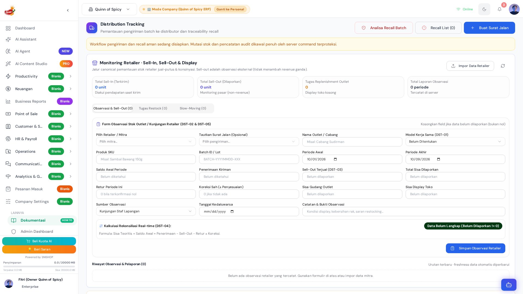Image resolution: width=523 pixels, height=294 pixels.
Task: Expand the Productivity menu chevron
Action: (71, 76)
